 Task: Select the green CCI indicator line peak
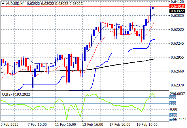coord(153,93)
